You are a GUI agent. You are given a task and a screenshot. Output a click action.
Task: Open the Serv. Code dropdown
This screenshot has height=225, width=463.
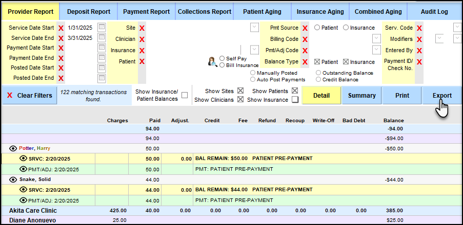(x=457, y=28)
